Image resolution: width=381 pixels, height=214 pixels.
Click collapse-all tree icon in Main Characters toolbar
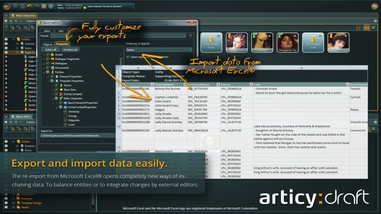coord(19,27)
